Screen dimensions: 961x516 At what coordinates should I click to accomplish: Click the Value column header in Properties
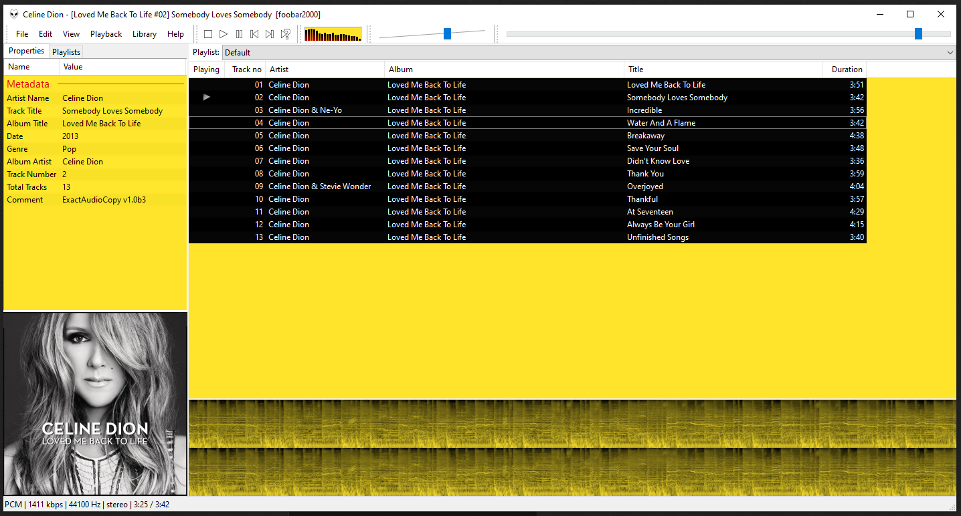pos(123,67)
